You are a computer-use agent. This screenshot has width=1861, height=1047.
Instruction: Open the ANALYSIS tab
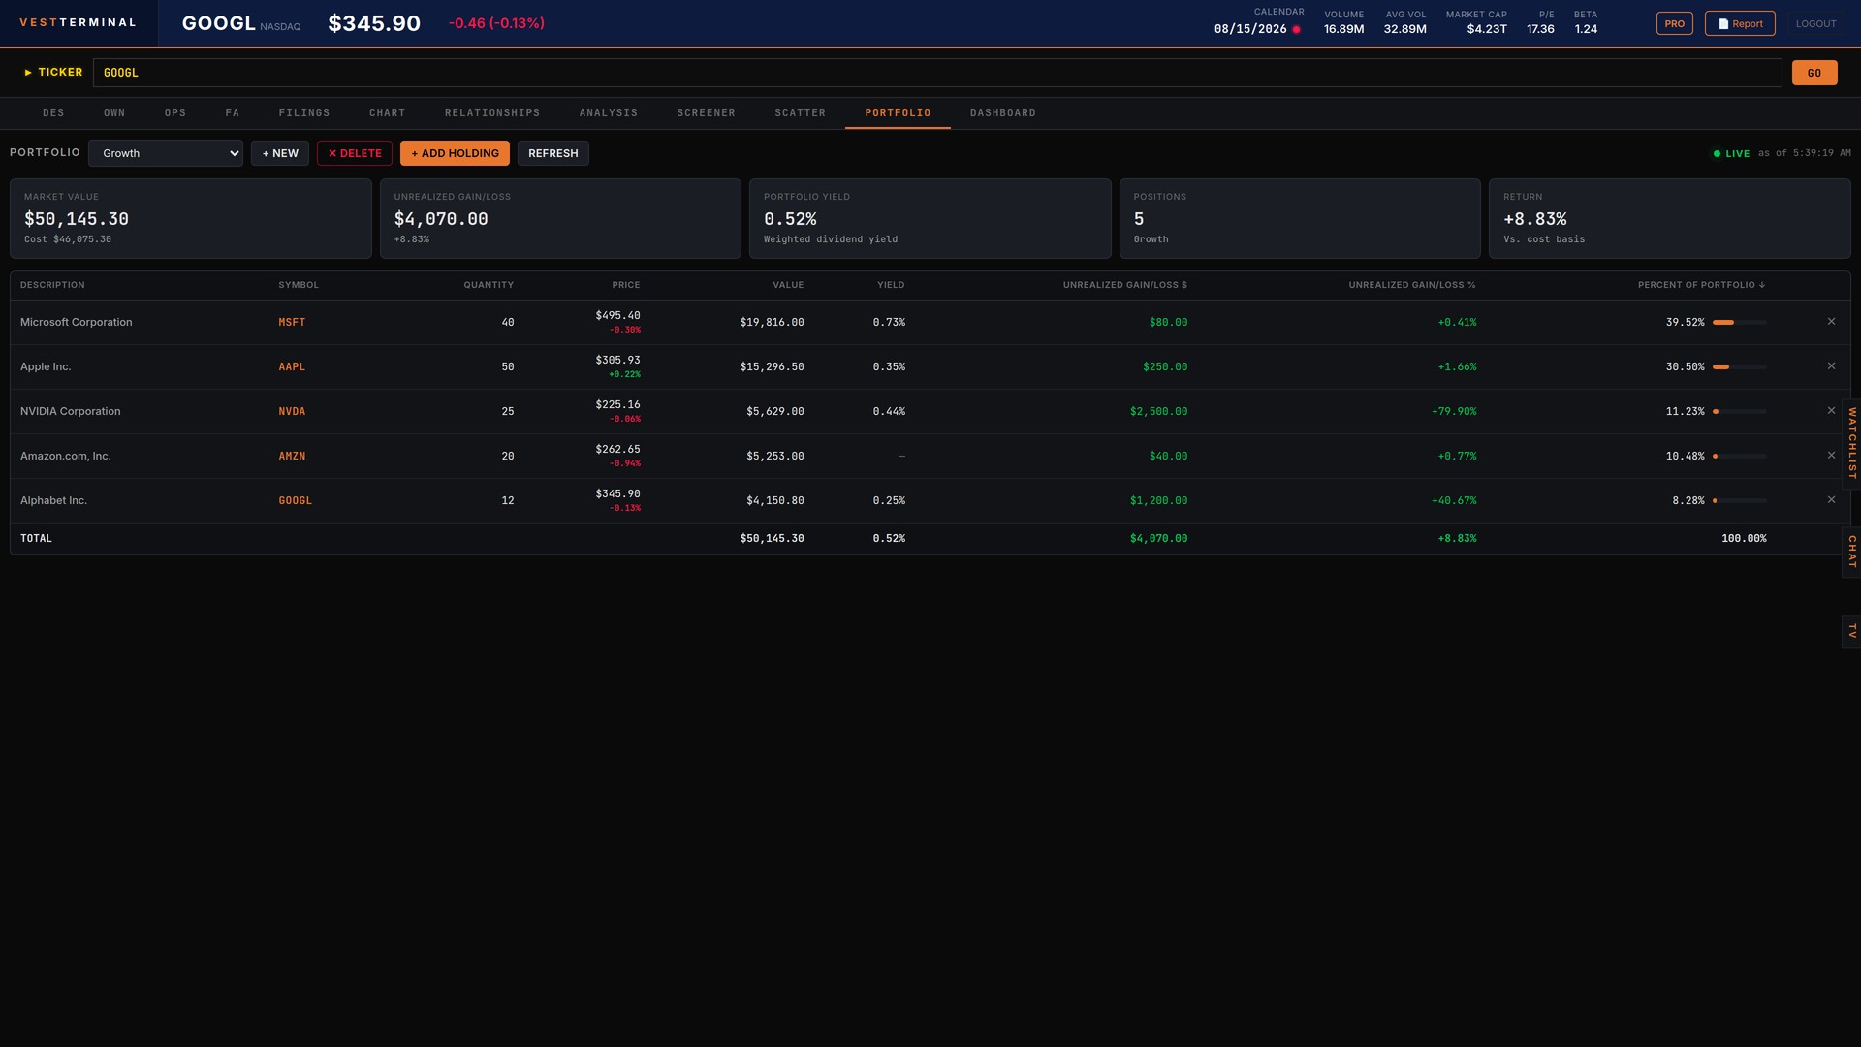tap(609, 113)
